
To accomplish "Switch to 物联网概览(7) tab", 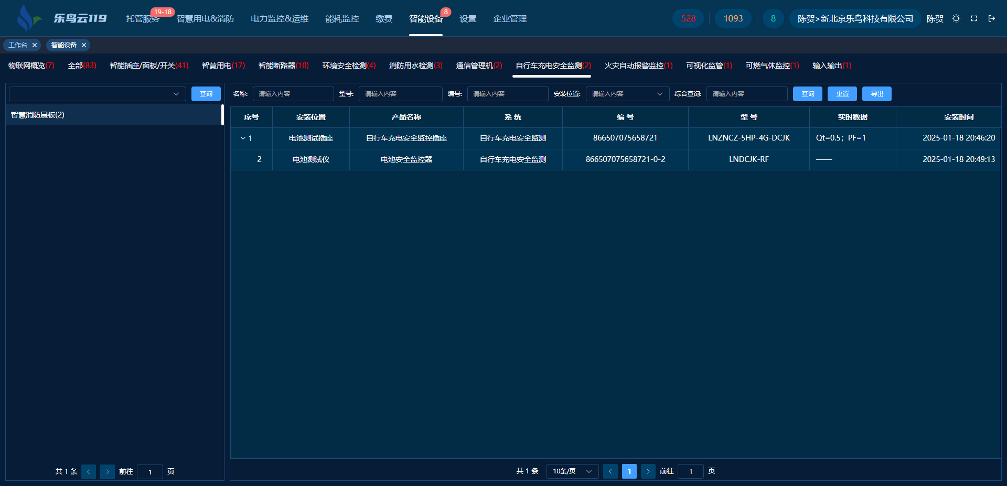I will [31, 66].
